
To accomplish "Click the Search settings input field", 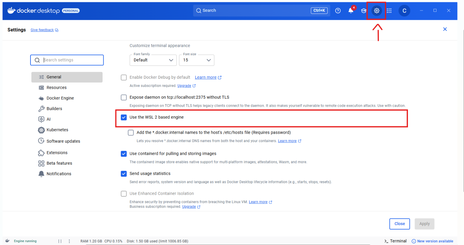I will click(x=67, y=60).
